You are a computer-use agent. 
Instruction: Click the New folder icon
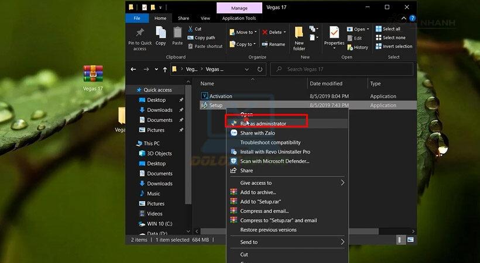pyautogui.click(x=299, y=37)
